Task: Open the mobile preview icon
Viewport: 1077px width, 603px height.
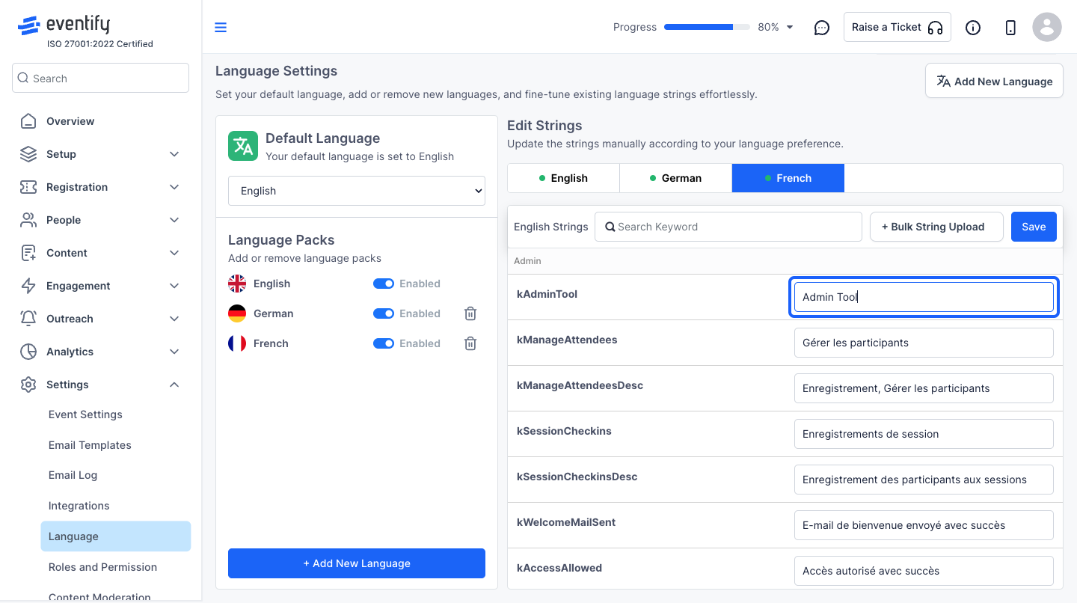Action: [x=1010, y=28]
